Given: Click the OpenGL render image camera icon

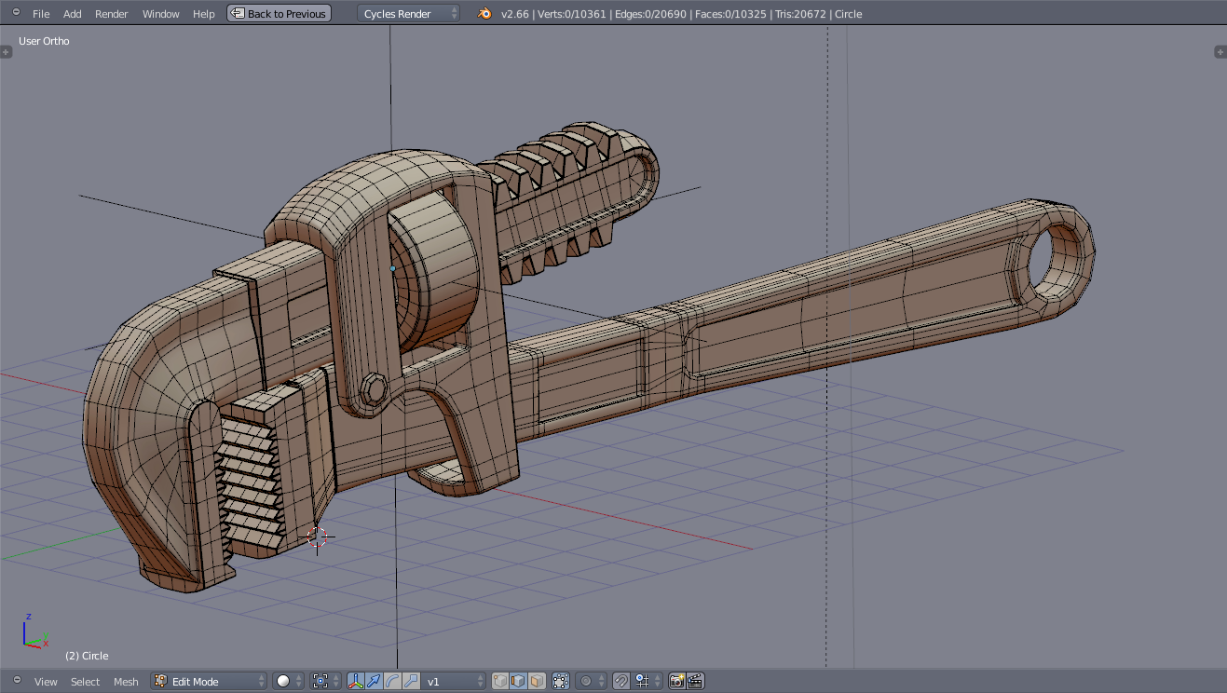Looking at the screenshot, I should pyautogui.click(x=677, y=681).
